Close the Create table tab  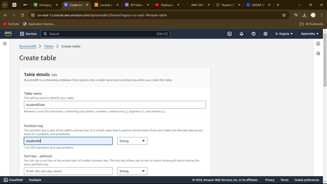click(x=87, y=5)
